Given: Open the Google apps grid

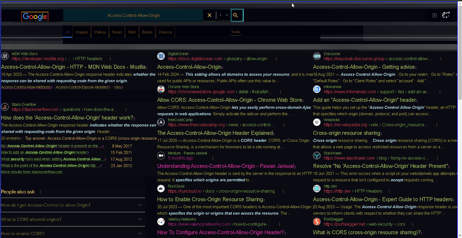Looking at the screenshot, I should [435, 15].
